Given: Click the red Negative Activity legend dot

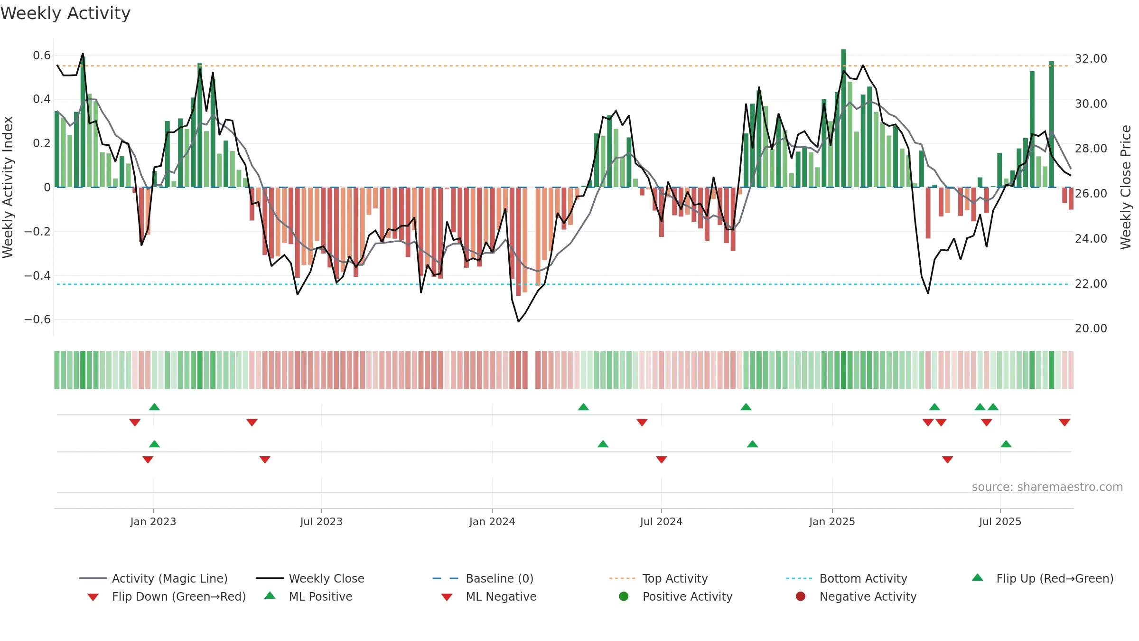Looking at the screenshot, I should pos(801,596).
